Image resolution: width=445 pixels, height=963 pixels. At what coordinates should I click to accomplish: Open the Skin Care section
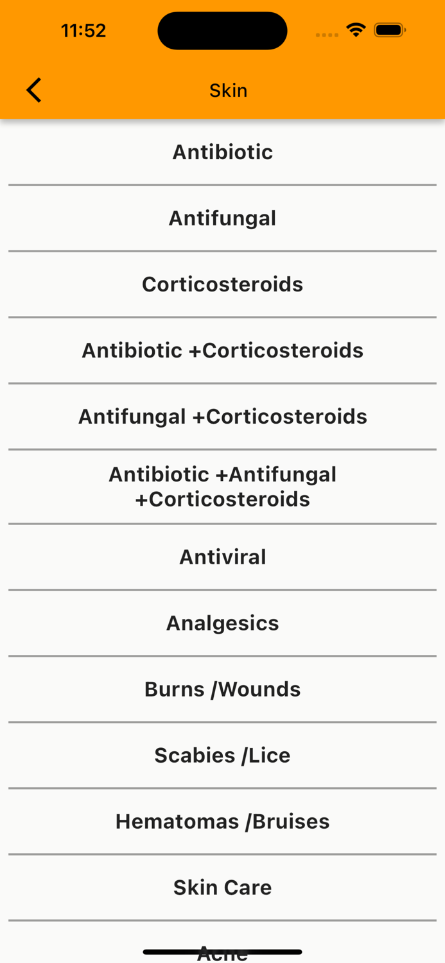[222, 887]
